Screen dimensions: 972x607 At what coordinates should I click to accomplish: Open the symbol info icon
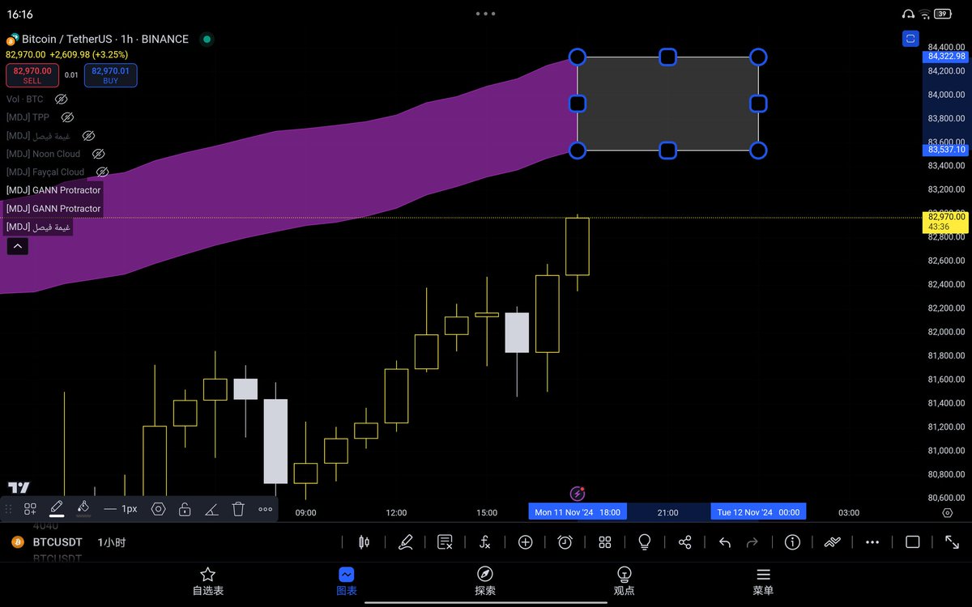(792, 542)
